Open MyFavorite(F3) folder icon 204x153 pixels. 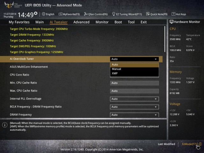point(60,14)
